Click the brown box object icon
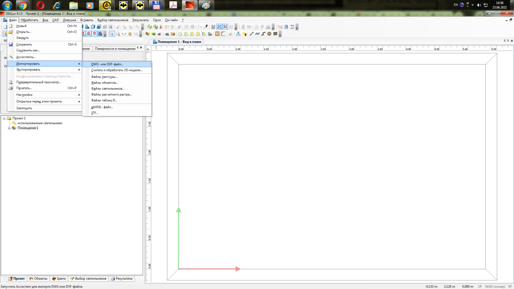Screen dimensions: 514x289 (x=147, y=34)
